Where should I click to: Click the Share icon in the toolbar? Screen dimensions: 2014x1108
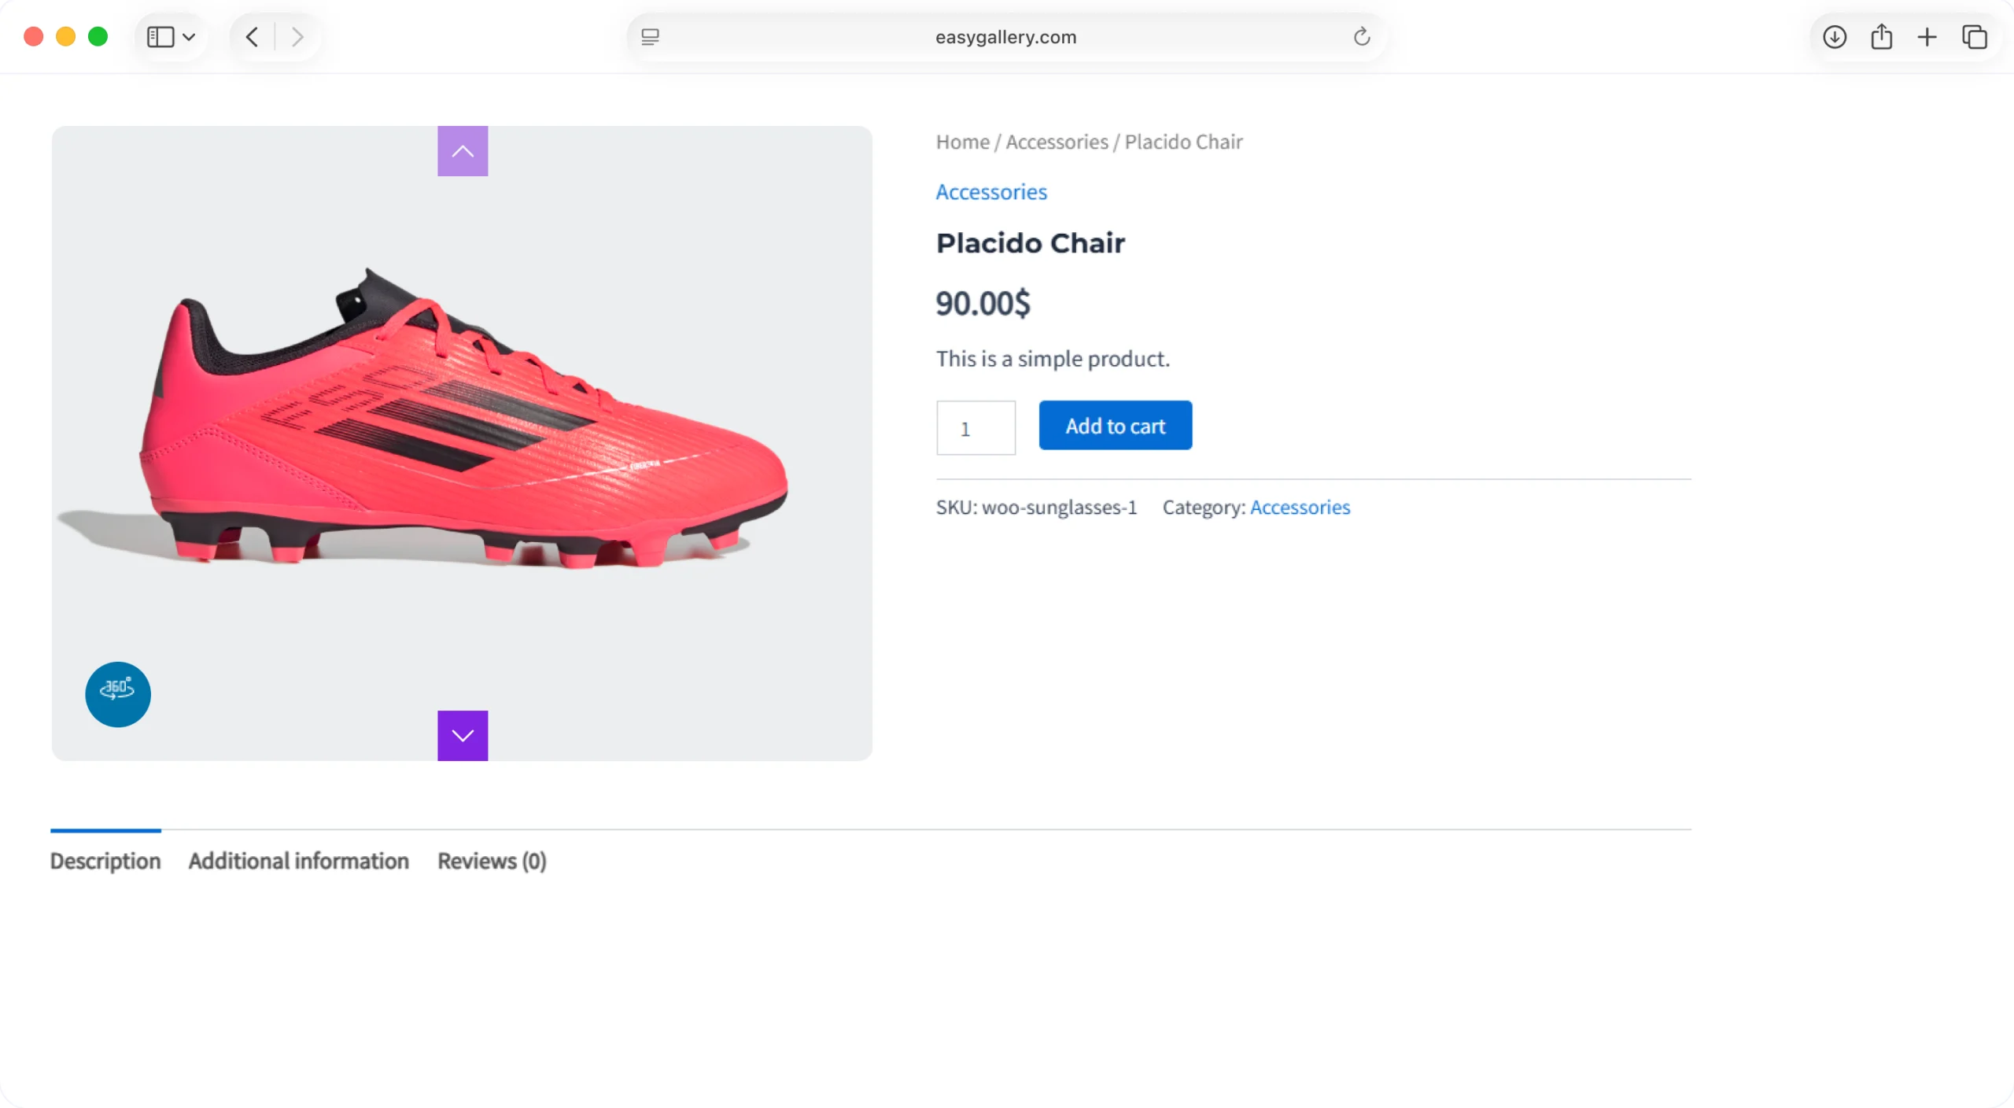1881,37
